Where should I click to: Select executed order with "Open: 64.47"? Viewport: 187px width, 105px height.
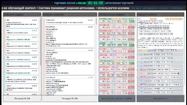[x=117, y=44]
